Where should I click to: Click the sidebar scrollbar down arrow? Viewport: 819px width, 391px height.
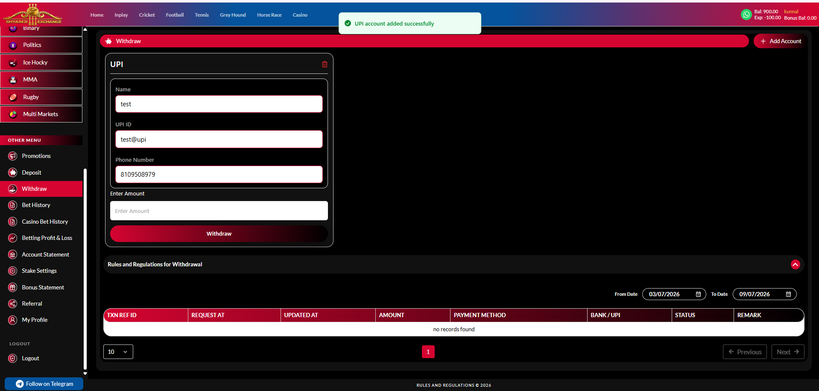85,373
